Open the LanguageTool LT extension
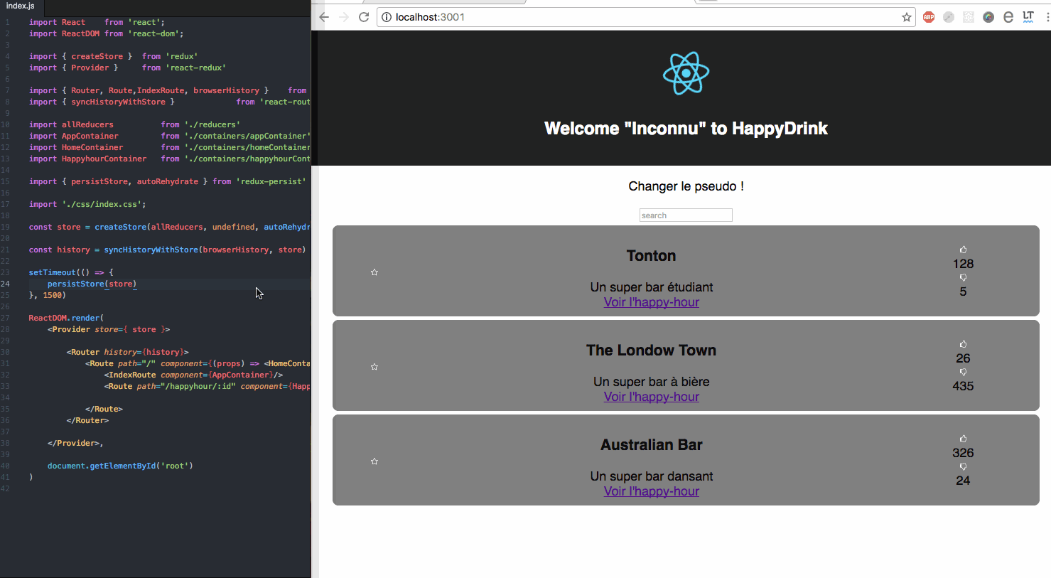 [x=1028, y=17]
